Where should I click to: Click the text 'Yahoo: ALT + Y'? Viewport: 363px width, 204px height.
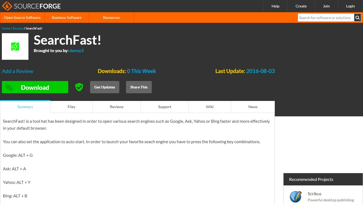pyautogui.click(x=17, y=182)
